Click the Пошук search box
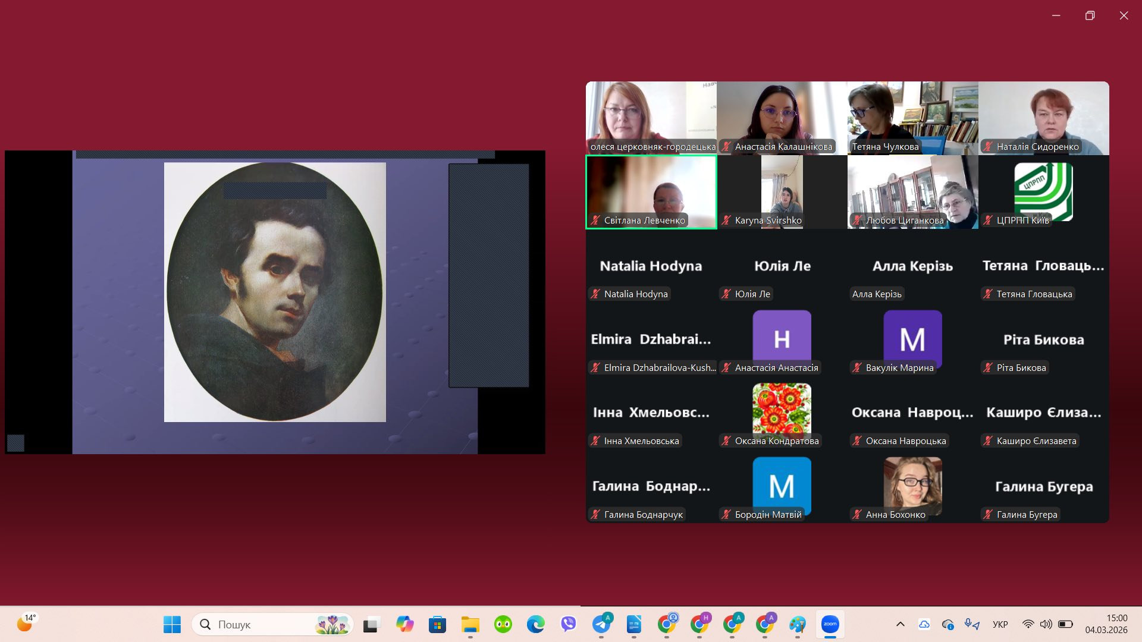Image resolution: width=1142 pixels, height=642 pixels. 272,624
